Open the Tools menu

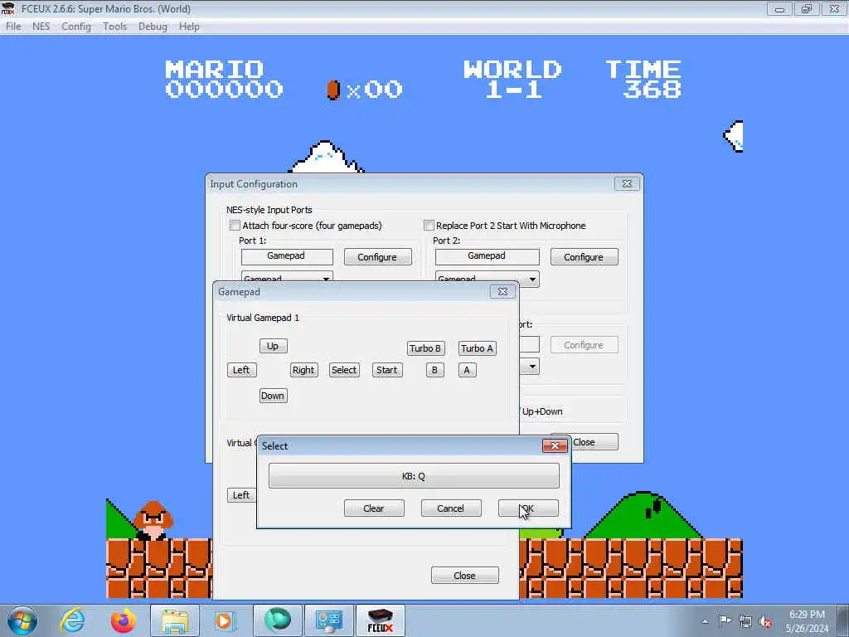tap(114, 27)
